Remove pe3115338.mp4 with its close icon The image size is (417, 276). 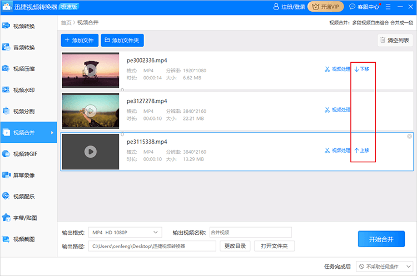click(410, 137)
